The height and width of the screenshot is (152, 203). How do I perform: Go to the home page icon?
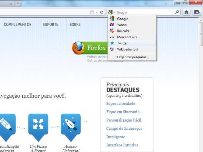pyautogui.click(x=187, y=12)
